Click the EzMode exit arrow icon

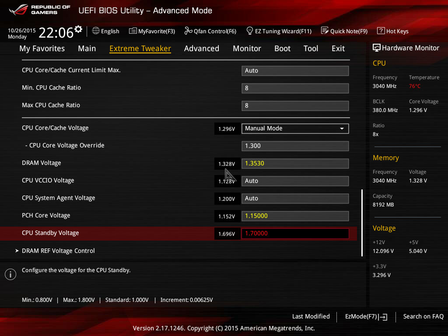tap(383, 317)
